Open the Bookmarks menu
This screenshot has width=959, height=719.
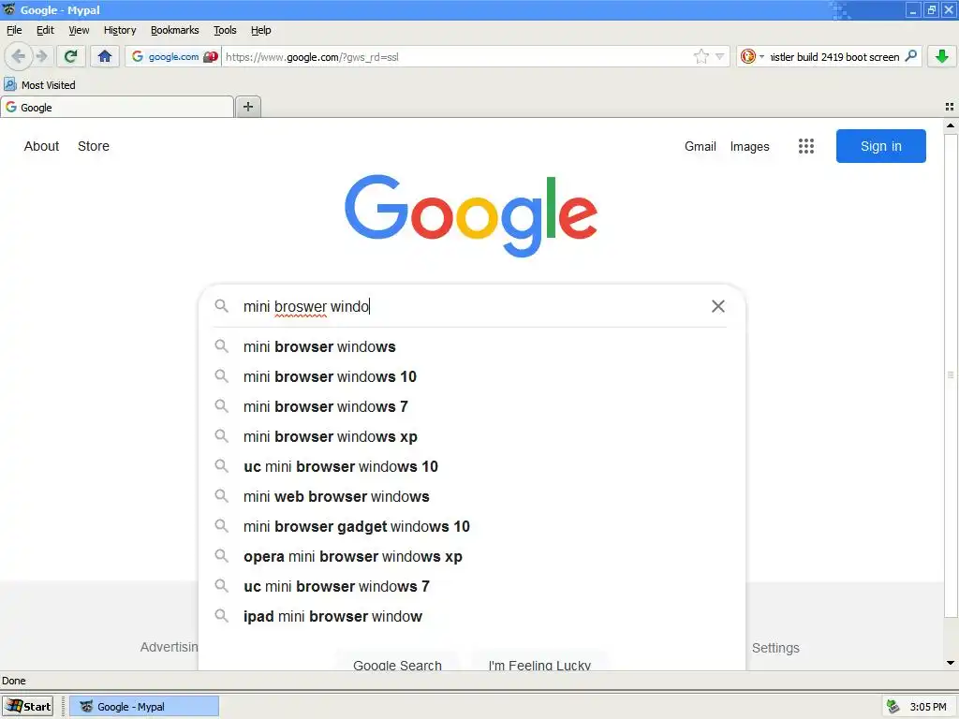(175, 30)
